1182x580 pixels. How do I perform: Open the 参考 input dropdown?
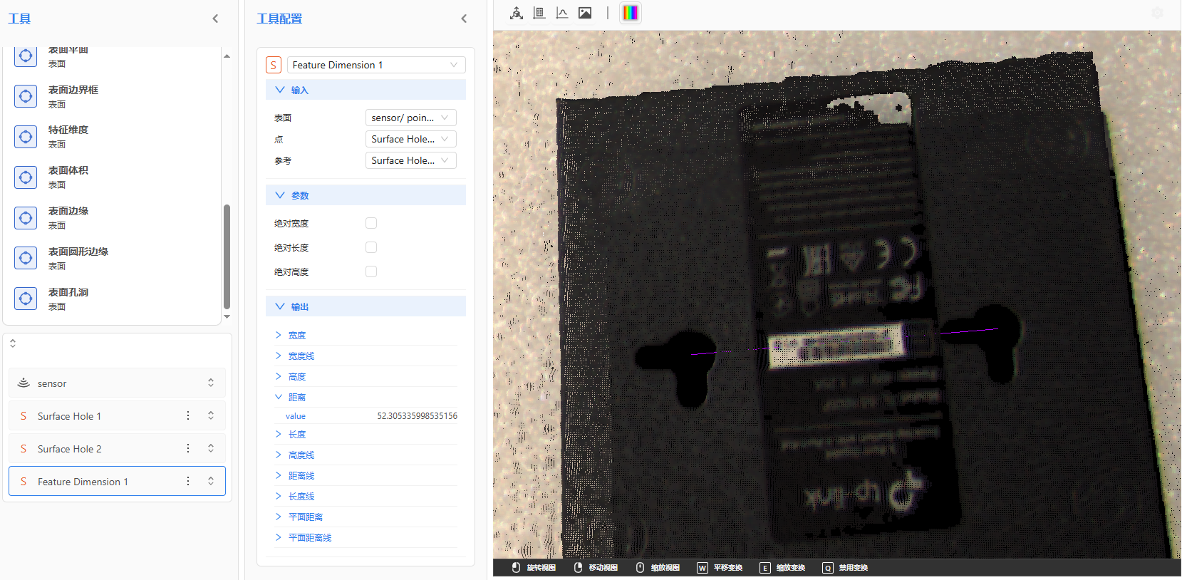(410, 160)
